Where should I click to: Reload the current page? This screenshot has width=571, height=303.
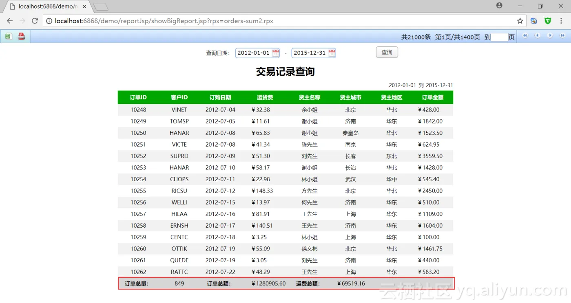tap(35, 21)
